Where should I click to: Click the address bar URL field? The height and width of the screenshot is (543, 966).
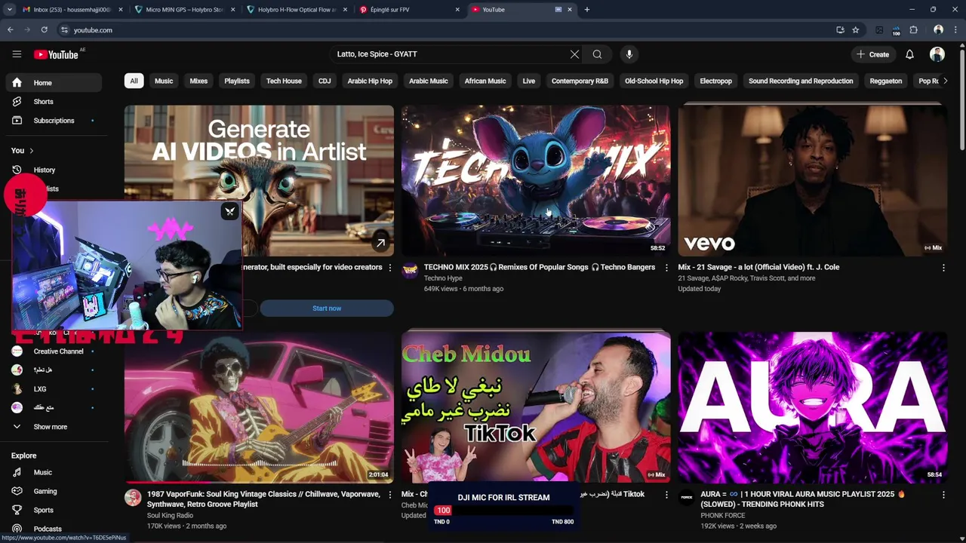click(x=445, y=30)
